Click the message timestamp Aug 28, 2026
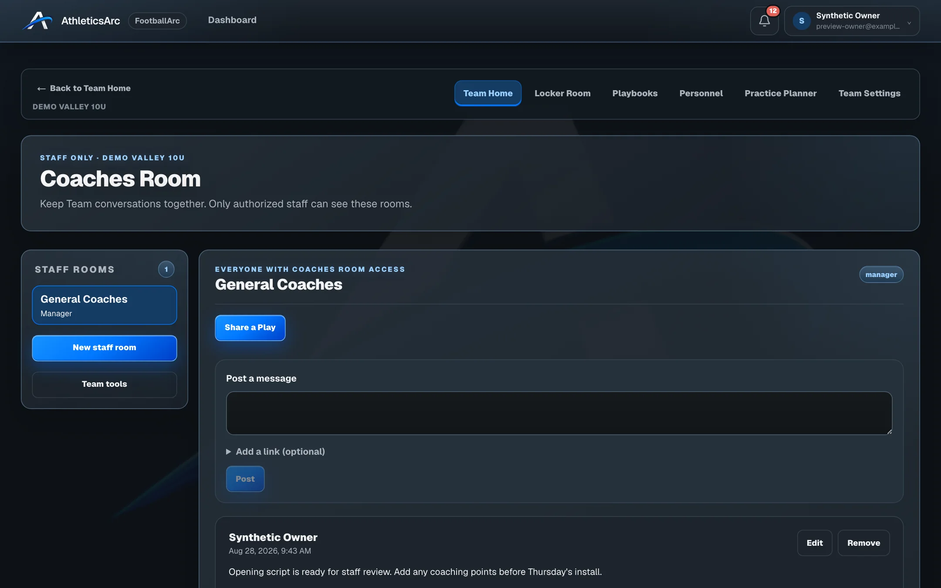 (x=270, y=551)
